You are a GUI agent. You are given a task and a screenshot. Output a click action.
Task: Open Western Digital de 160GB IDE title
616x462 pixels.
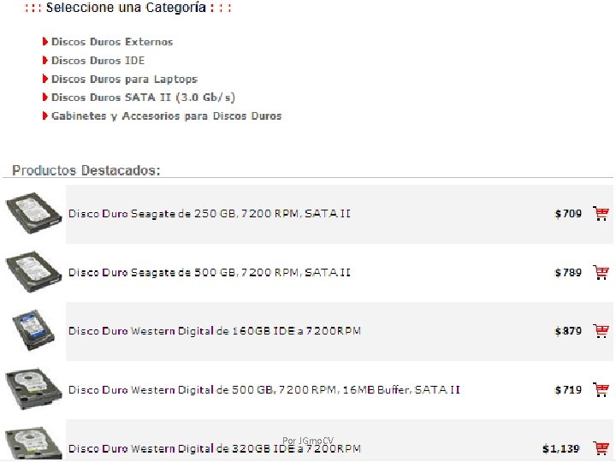click(215, 331)
